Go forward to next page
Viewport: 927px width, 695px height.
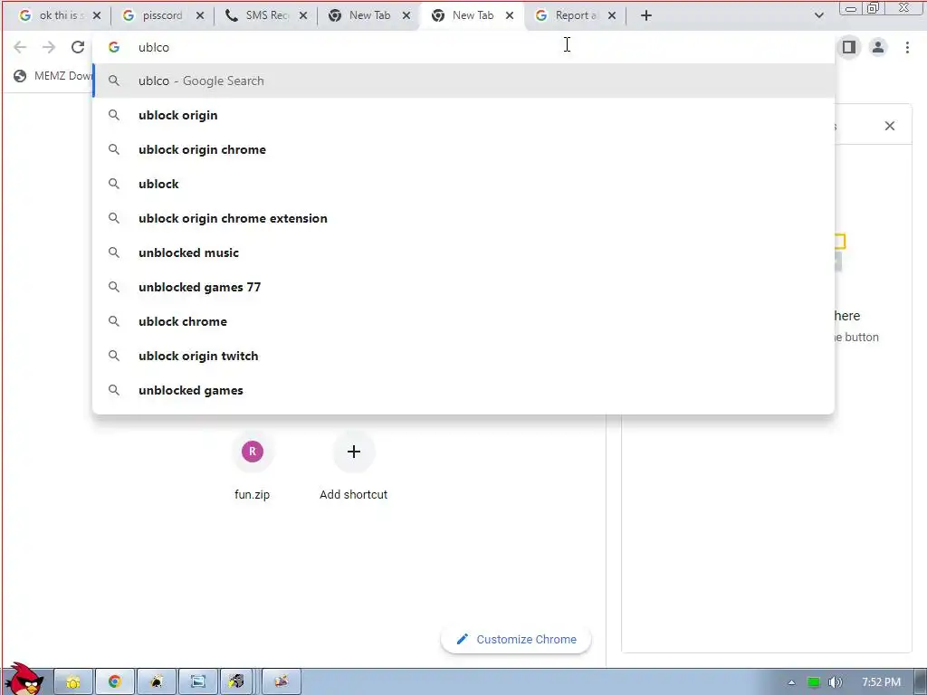coord(49,47)
